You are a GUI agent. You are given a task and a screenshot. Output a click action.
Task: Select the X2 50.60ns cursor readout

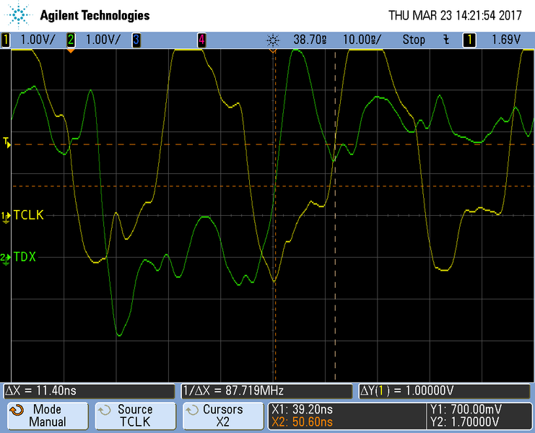click(303, 422)
